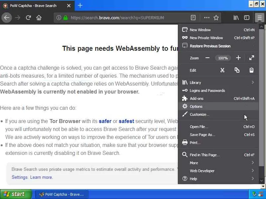Go back with the back arrow button
Screen dimensions: 266x199
point(7,18)
